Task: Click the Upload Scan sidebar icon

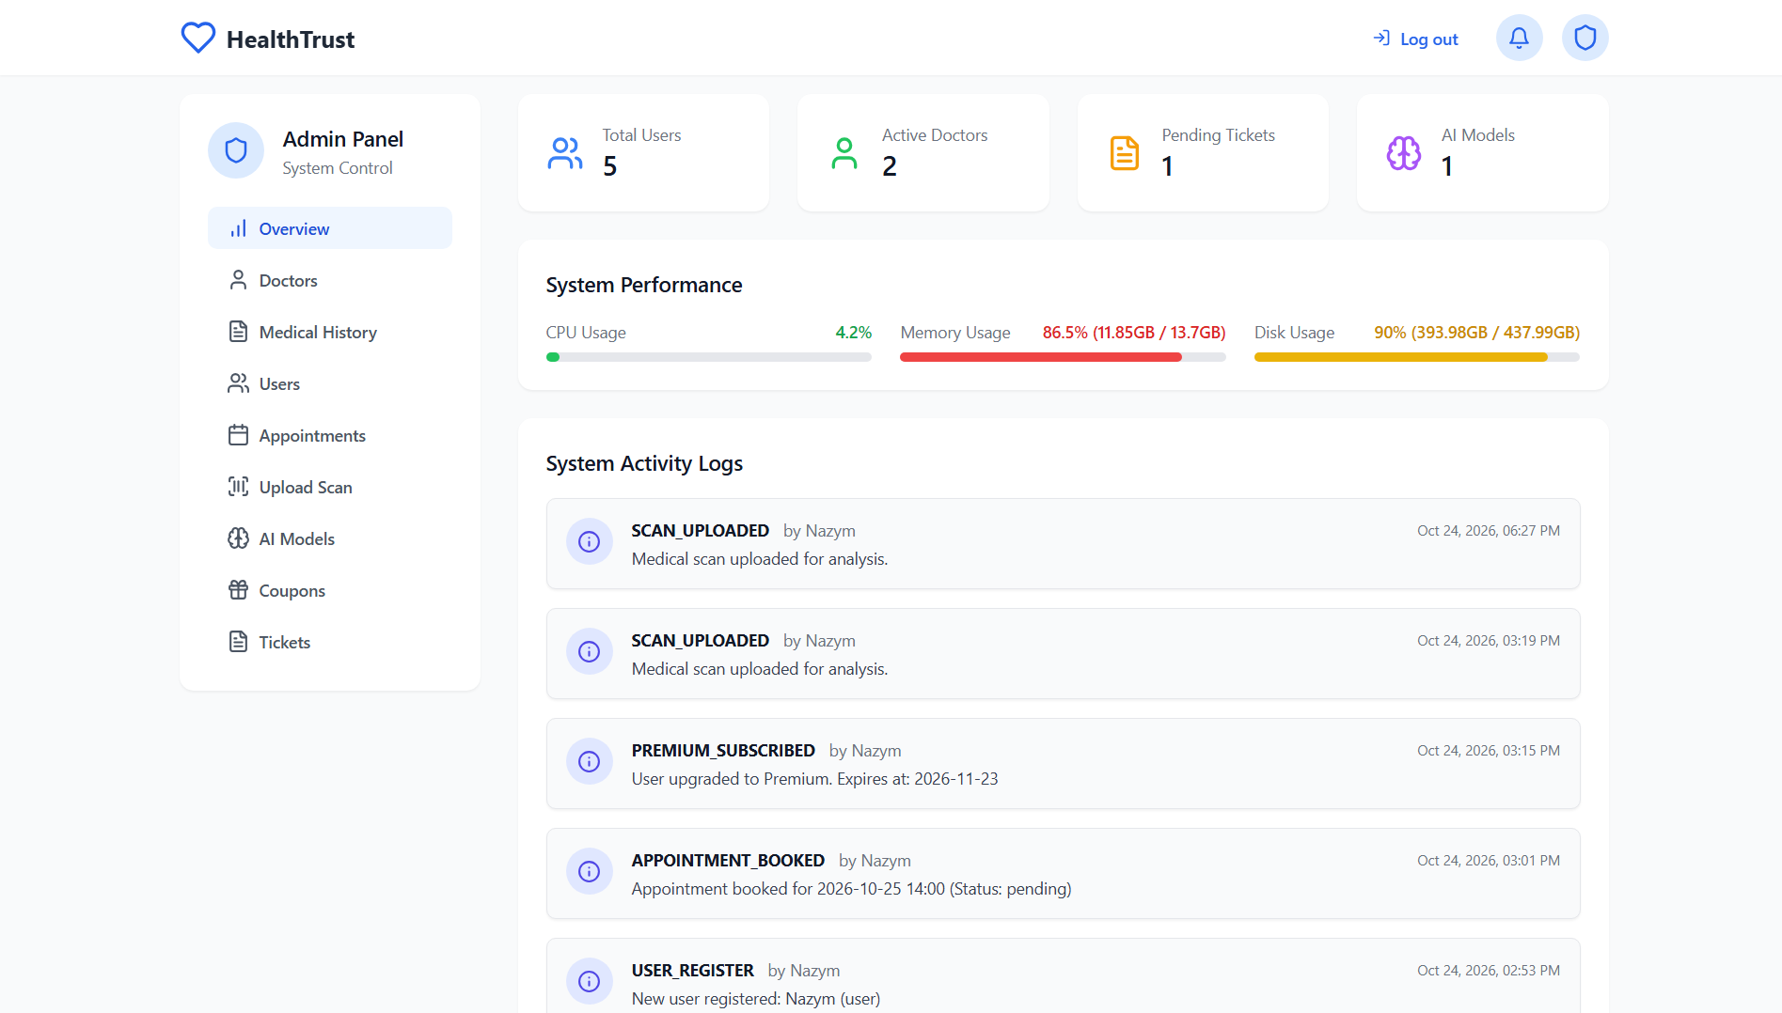Action: click(x=239, y=487)
